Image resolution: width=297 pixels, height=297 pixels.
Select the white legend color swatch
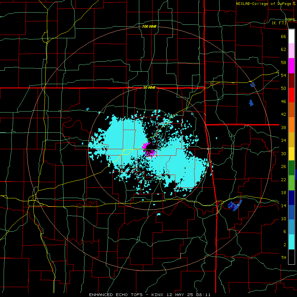click(291, 36)
